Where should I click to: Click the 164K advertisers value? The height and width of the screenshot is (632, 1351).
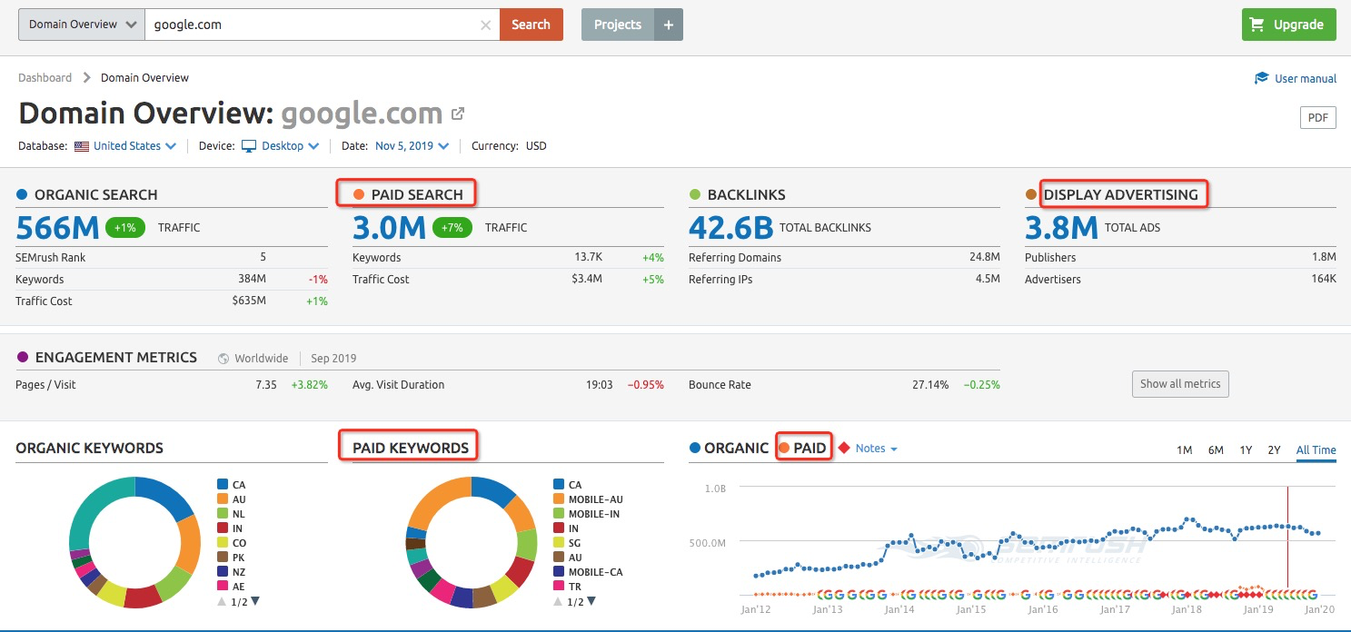[x=1323, y=280]
